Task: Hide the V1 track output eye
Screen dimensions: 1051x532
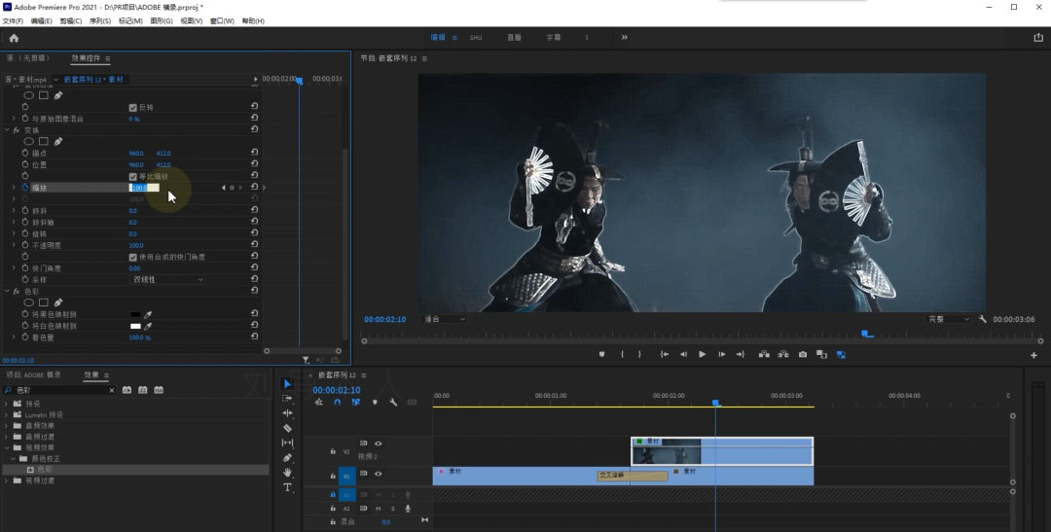Action: click(x=378, y=474)
